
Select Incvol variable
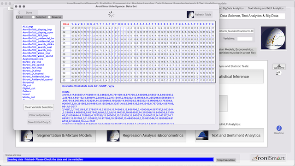[26, 94]
